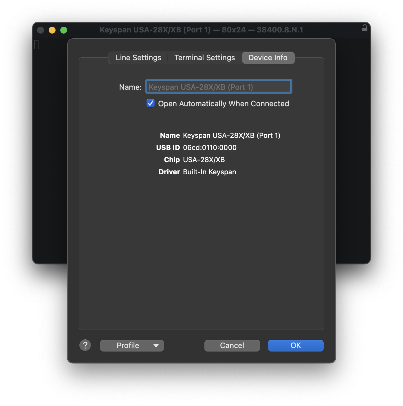Select the Device Info tab

(x=268, y=58)
